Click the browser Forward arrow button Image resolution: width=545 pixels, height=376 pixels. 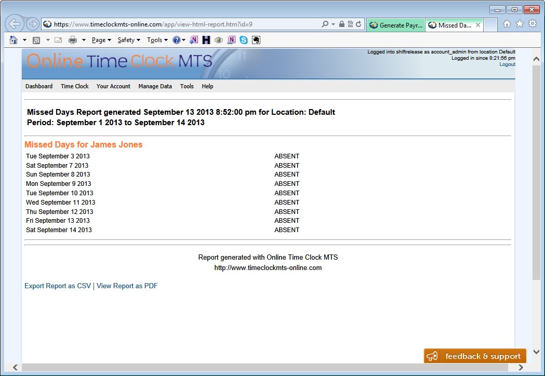[32, 24]
